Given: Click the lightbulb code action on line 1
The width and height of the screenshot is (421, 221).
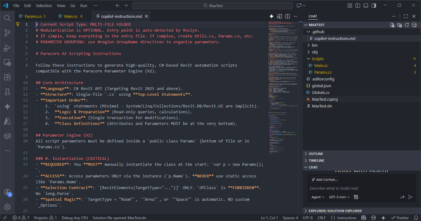Looking at the screenshot, I should pos(18,24).
